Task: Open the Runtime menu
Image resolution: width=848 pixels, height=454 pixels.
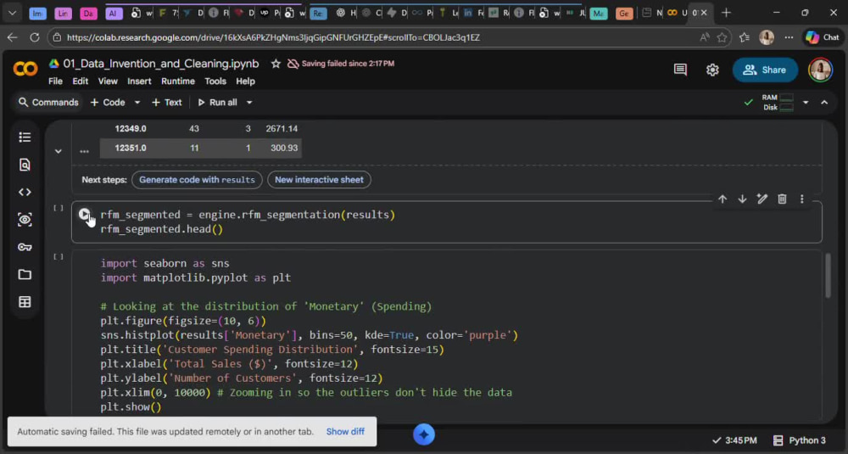Action: 178,81
